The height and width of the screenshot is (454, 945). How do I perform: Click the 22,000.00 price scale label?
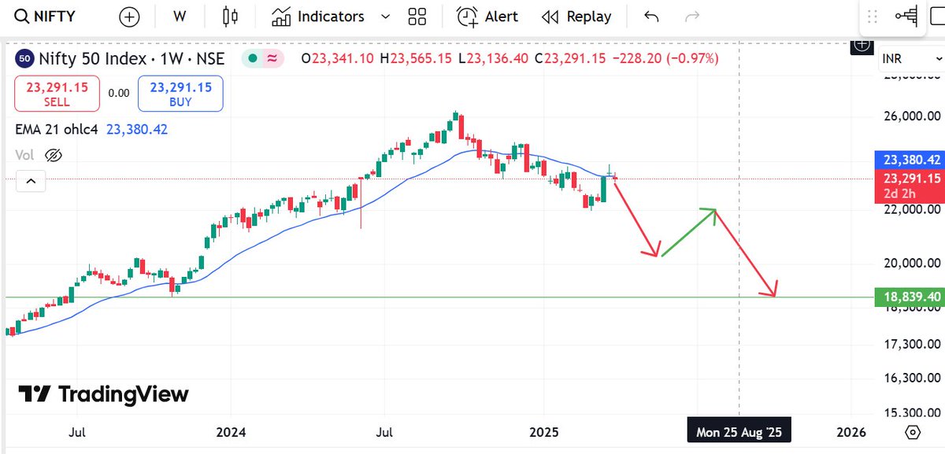pos(911,210)
